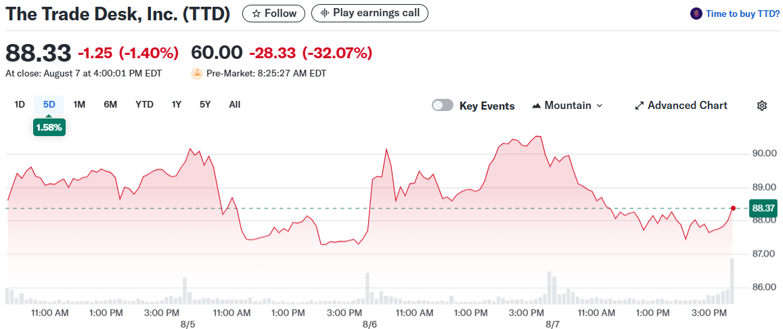Switch chart to 1M range
The image size is (783, 329).
click(x=79, y=105)
